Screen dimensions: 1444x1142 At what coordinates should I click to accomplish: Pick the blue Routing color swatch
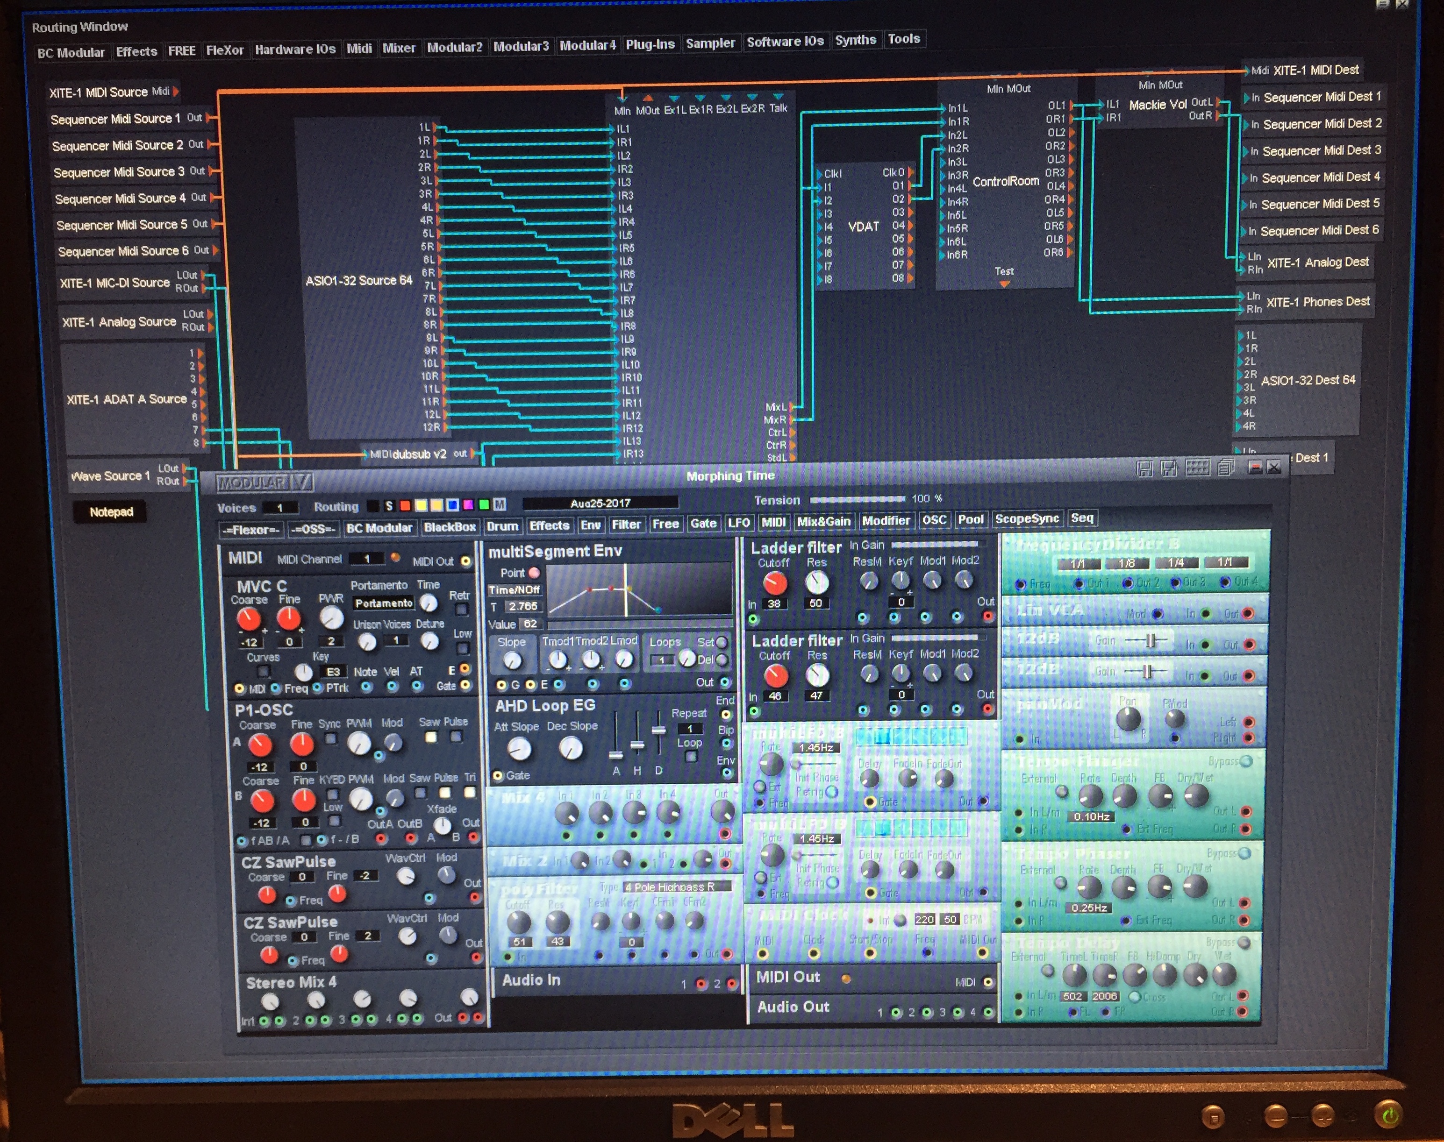452,505
